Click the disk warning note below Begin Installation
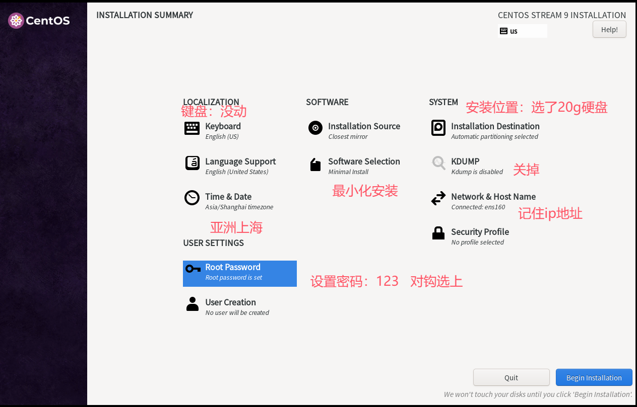The height and width of the screenshot is (407, 637). (x=538, y=394)
